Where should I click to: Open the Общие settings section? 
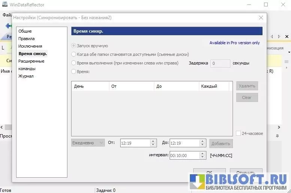pos(25,31)
